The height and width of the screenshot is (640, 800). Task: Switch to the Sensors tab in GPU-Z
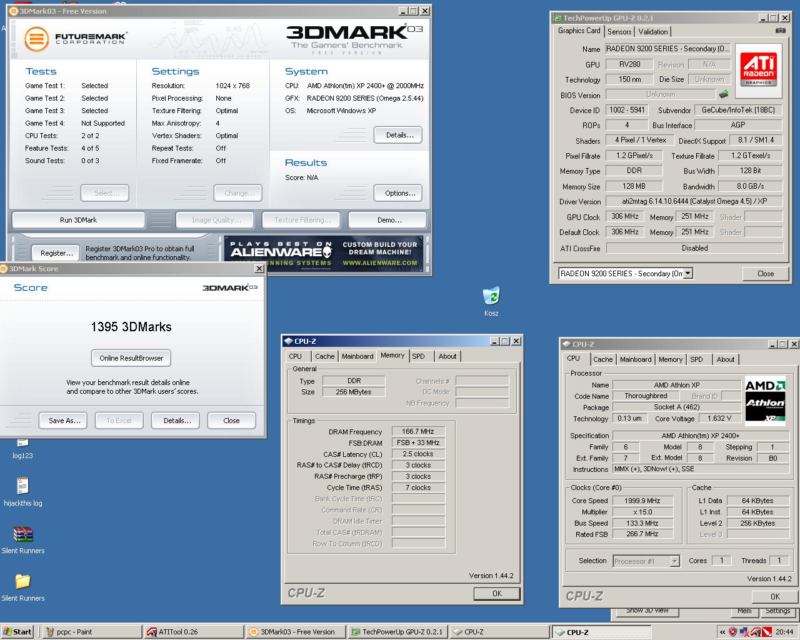(619, 31)
